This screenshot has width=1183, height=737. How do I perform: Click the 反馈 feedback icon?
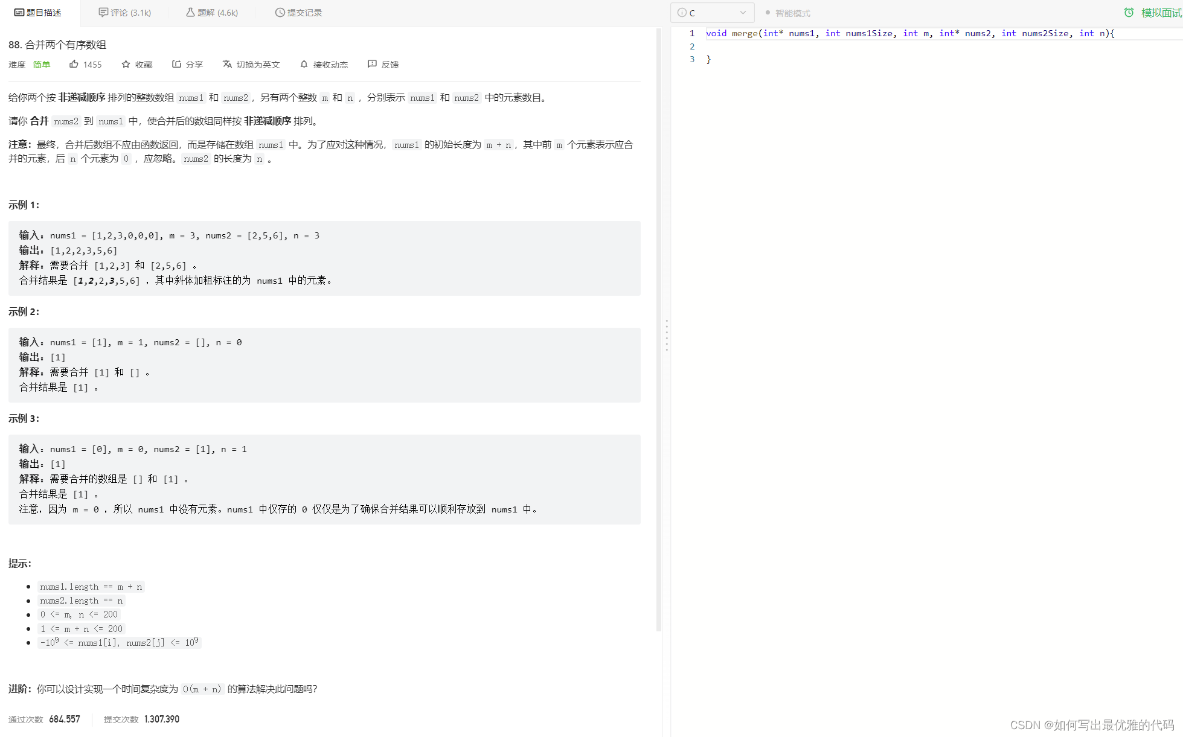[x=372, y=64]
